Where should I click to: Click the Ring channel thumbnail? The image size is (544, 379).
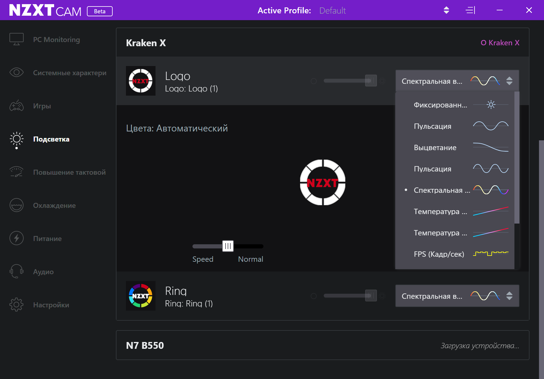(141, 296)
